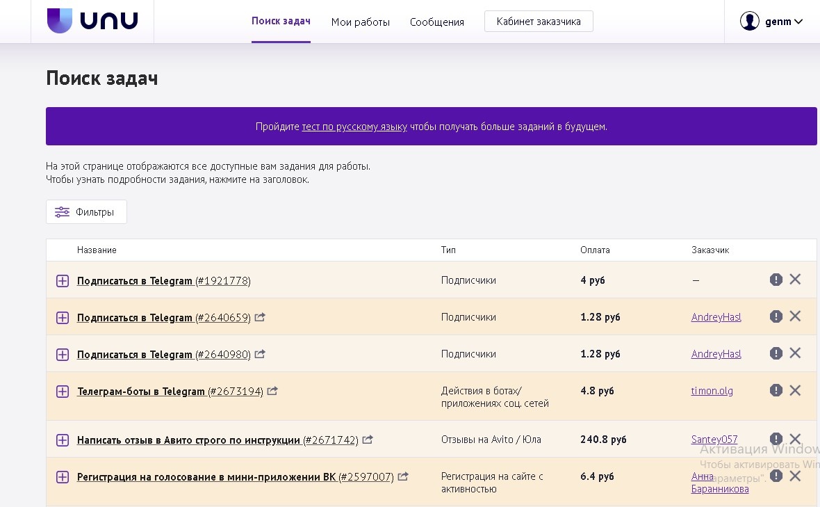This screenshot has height=507, width=820.
Task: Open task #2640659 in new tab icon
Action: coord(260,317)
